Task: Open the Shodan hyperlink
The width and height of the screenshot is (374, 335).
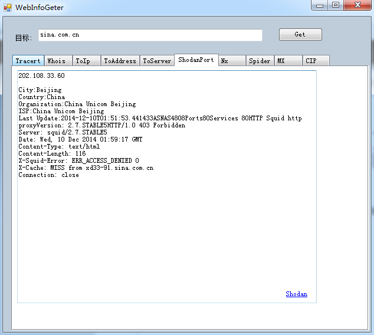Action: point(297,294)
